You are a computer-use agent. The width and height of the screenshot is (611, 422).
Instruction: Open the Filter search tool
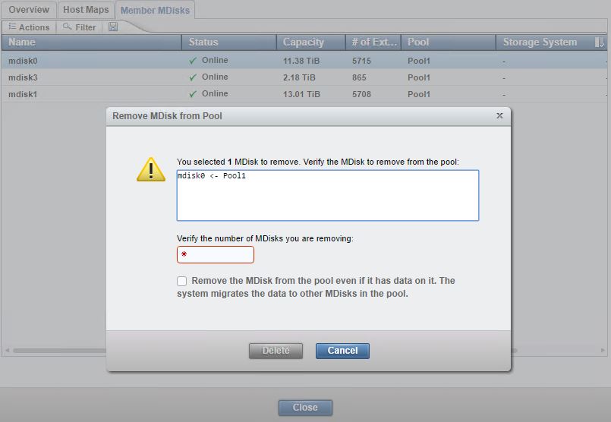(x=80, y=27)
